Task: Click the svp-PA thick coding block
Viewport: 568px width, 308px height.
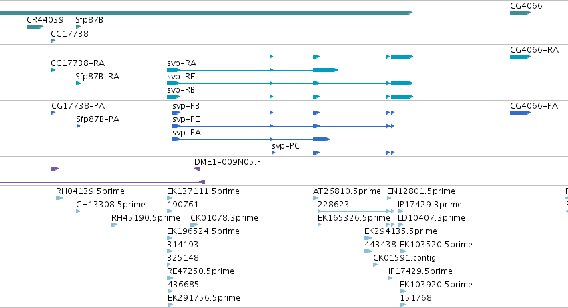Action: pyautogui.click(x=321, y=139)
